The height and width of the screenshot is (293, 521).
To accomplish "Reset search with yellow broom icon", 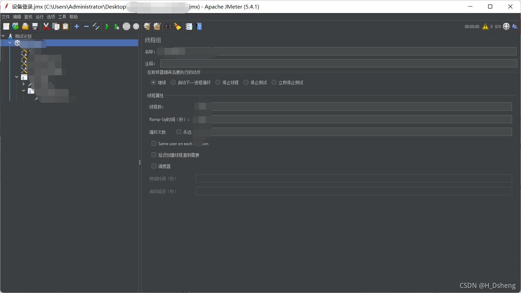I will click(178, 26).
